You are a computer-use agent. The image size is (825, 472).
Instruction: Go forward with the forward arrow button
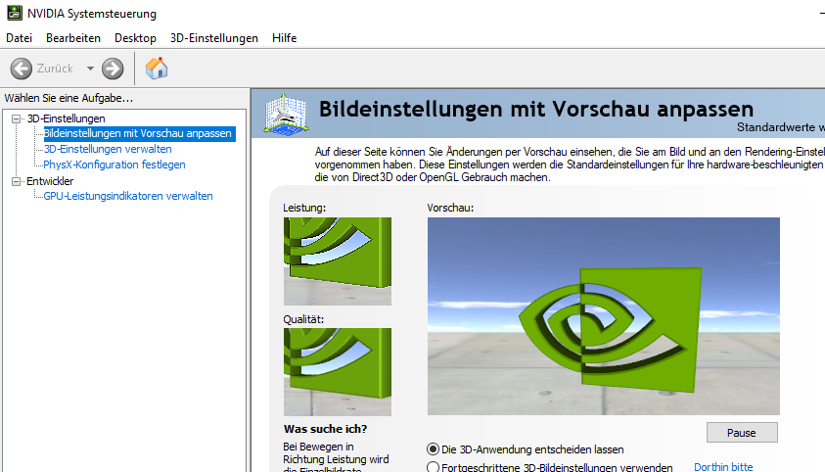pos(113,69)
